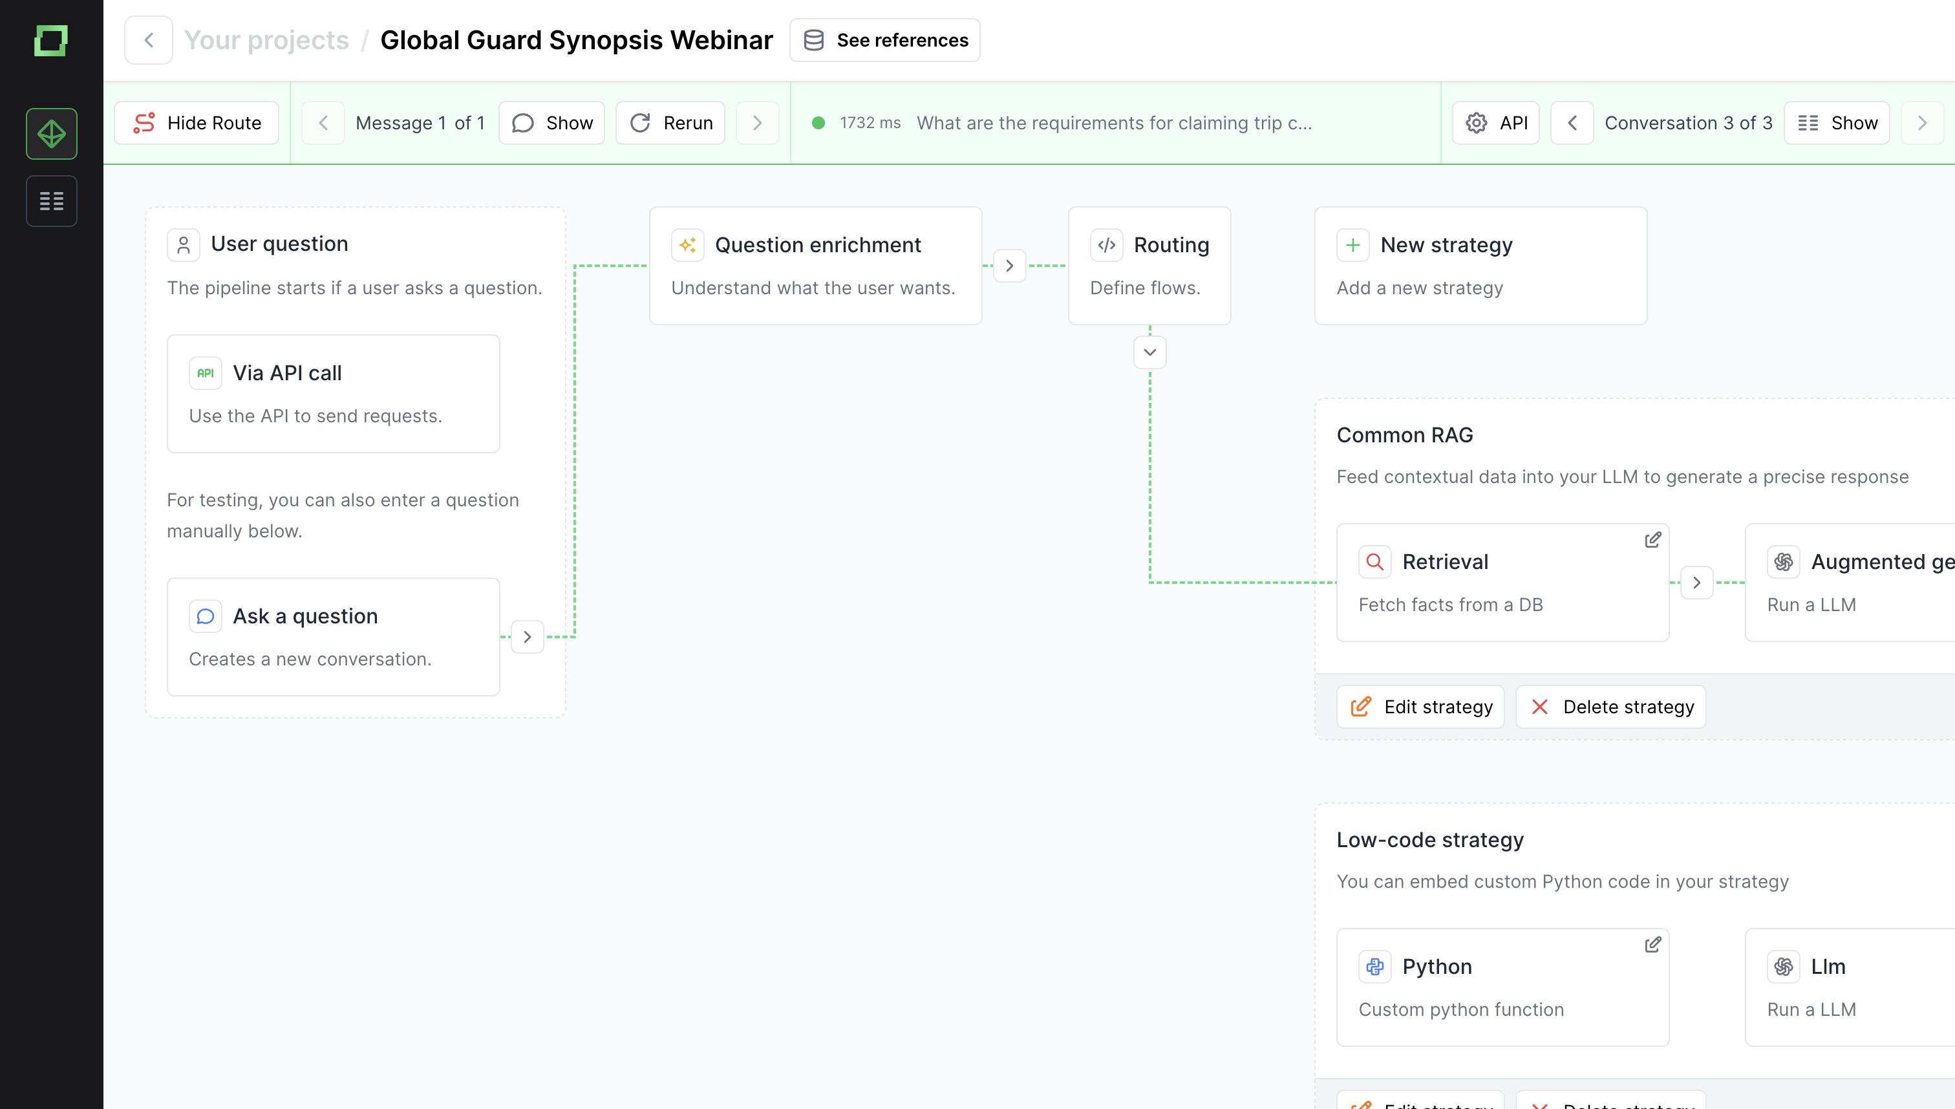The width and height of the screenshot is (1955, 1109).
Task: Go to Your projects breadcrumb
Action: (266, 40)
